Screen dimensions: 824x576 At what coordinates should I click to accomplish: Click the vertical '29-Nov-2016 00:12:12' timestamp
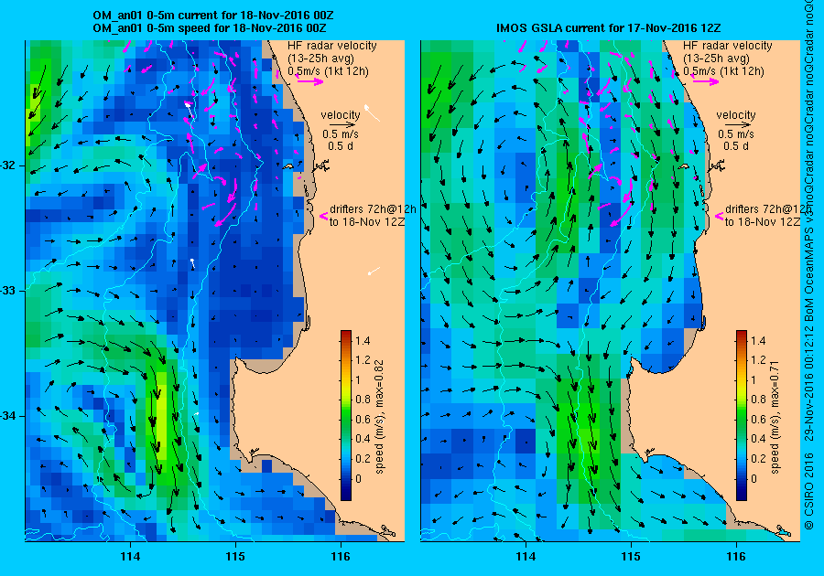pos(810,383)
